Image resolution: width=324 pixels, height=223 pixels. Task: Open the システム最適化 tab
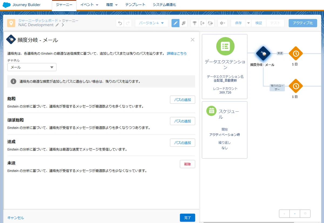[x=164, y=5]
